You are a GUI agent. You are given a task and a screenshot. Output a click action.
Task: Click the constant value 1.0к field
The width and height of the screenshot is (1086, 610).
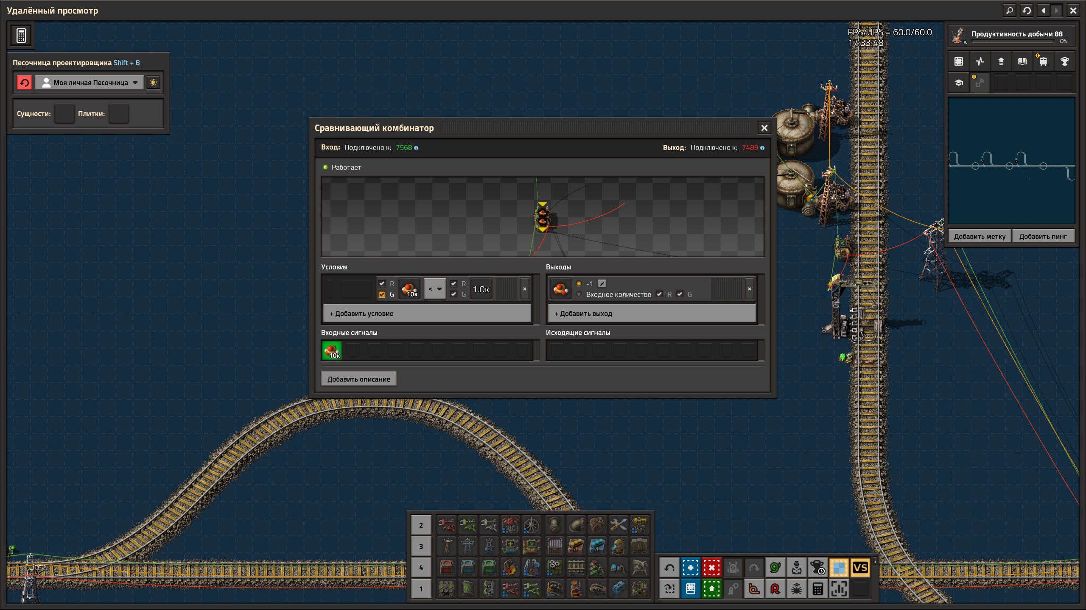[481, 289]
